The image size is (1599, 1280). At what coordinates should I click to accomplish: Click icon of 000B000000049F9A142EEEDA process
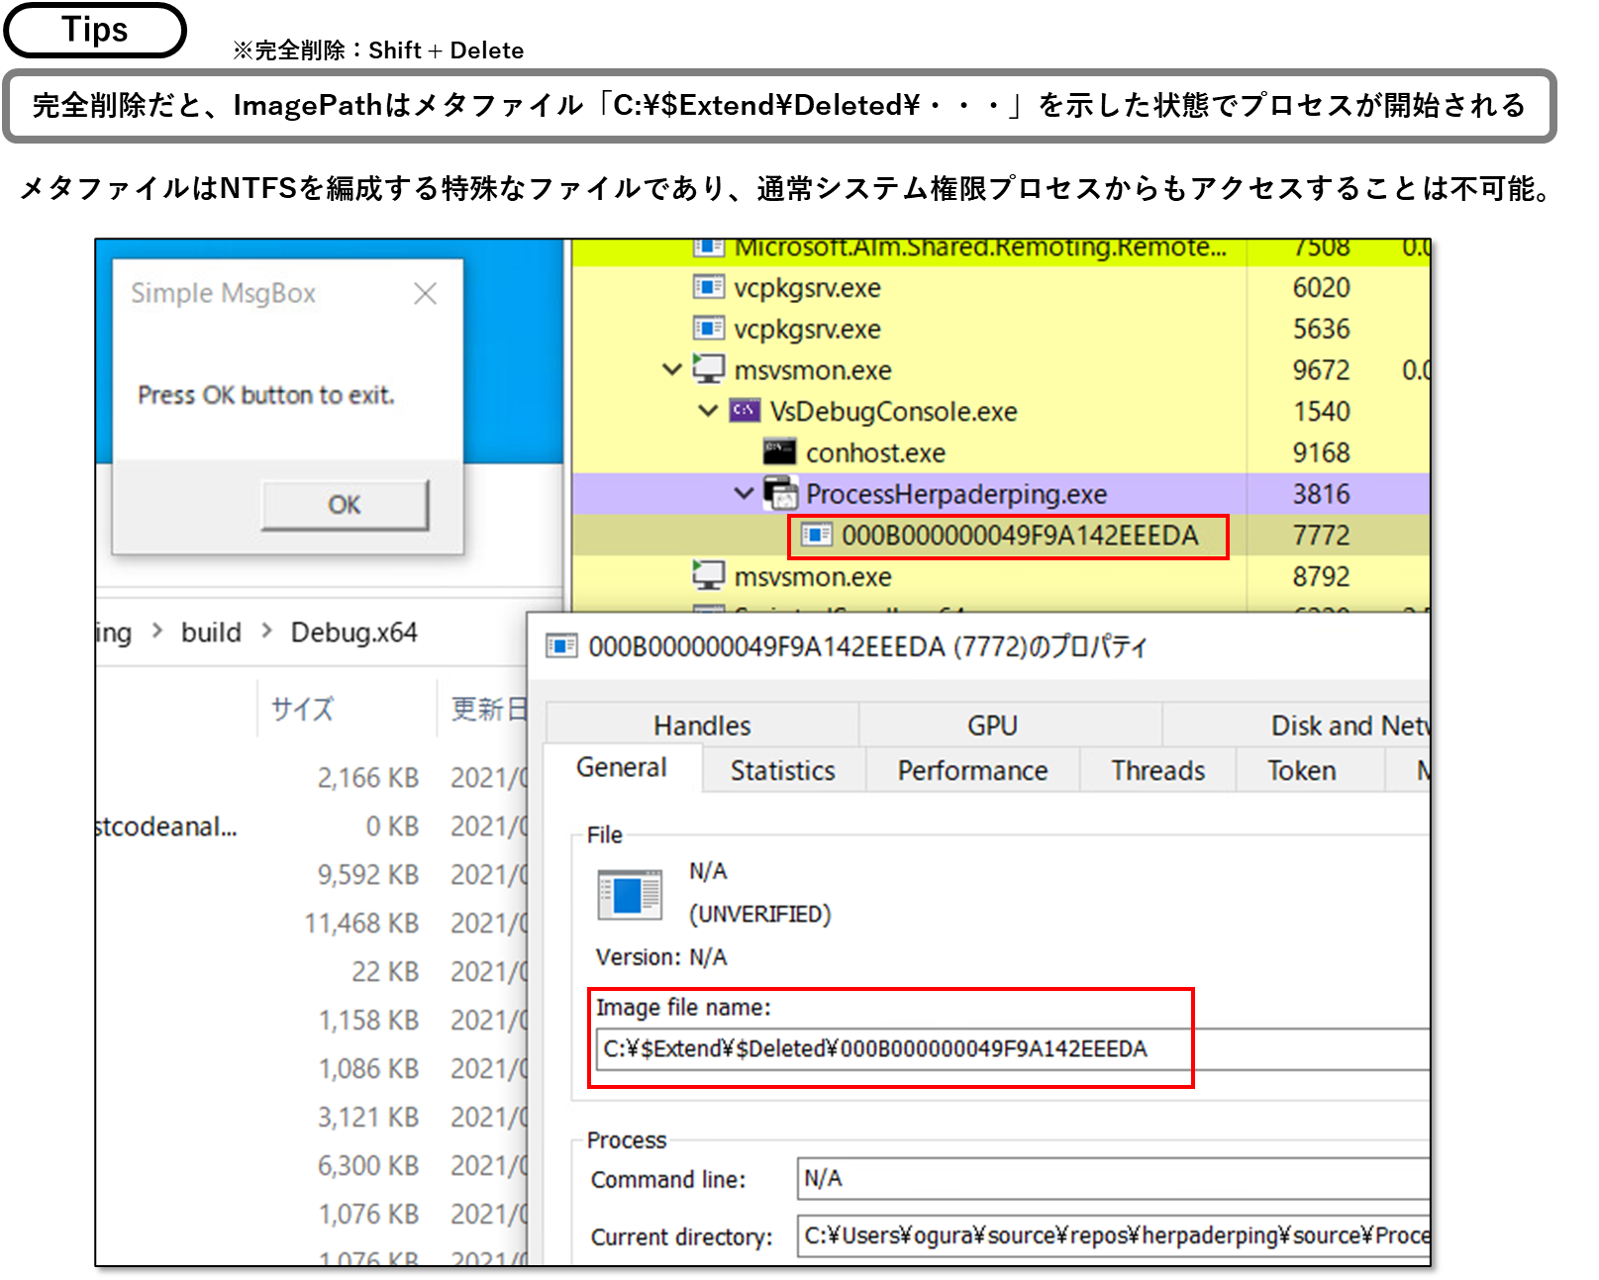pos(816,536)
